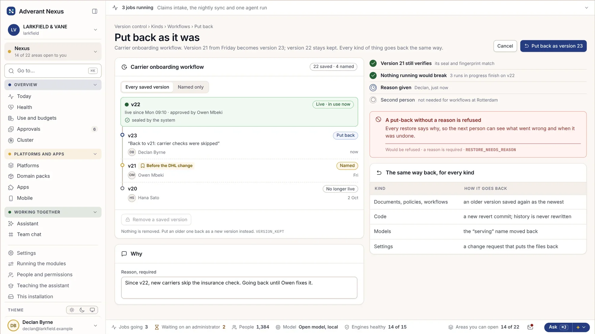The height and width of the screenshot is (334, 595).
Task: Collapse the Platforms and Apps section
Action: click(53, 154)
